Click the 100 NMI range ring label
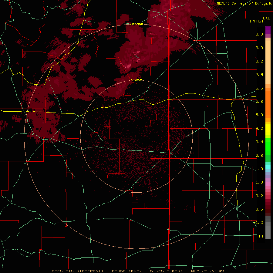 [136, 24]
